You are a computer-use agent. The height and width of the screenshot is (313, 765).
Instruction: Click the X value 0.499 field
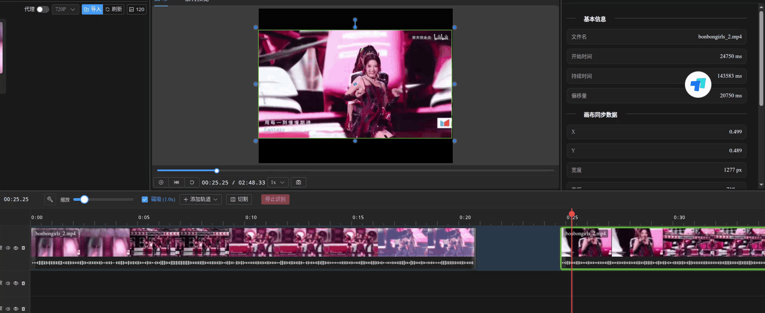point(656,132)
